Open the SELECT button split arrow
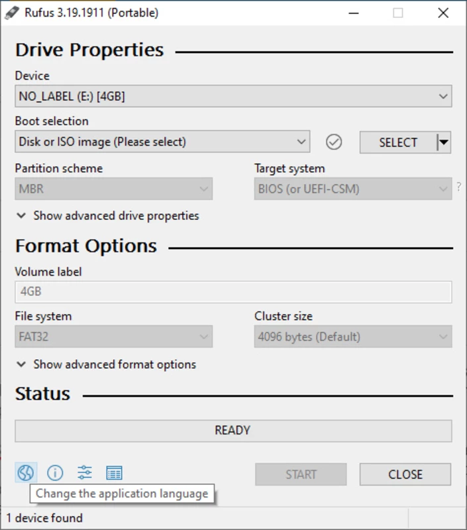This screenshot has height=530, width=467. pos(444,142)
